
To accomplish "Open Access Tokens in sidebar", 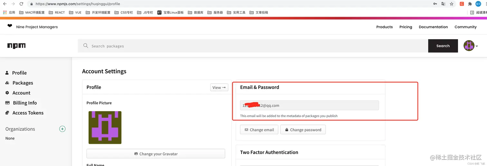I will (x=24, y=113).
